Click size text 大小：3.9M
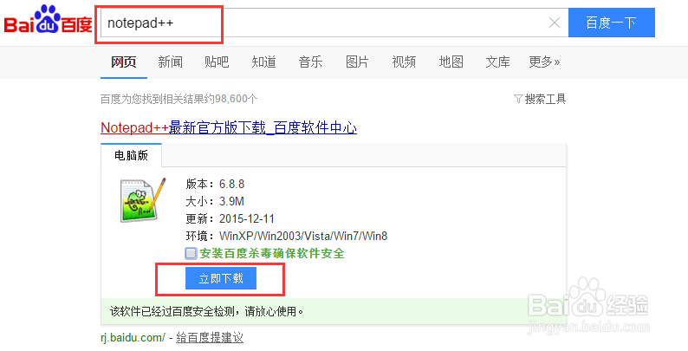The height and width of the screenshot is (351, 688). [x=215, y=201]
